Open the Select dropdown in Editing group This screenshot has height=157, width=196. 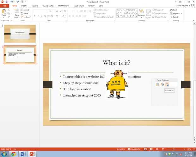click(175, 17)
